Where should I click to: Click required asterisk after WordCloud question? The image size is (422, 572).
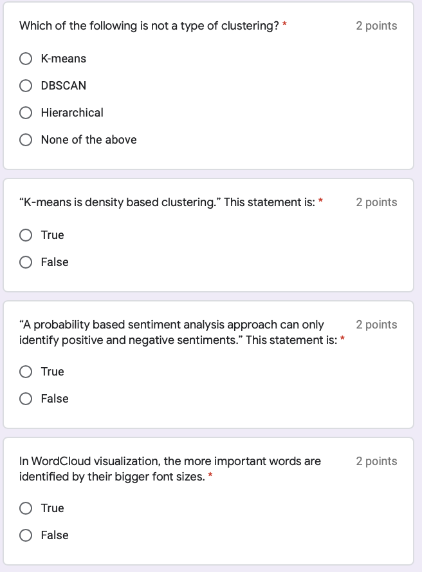pos(210,475)
